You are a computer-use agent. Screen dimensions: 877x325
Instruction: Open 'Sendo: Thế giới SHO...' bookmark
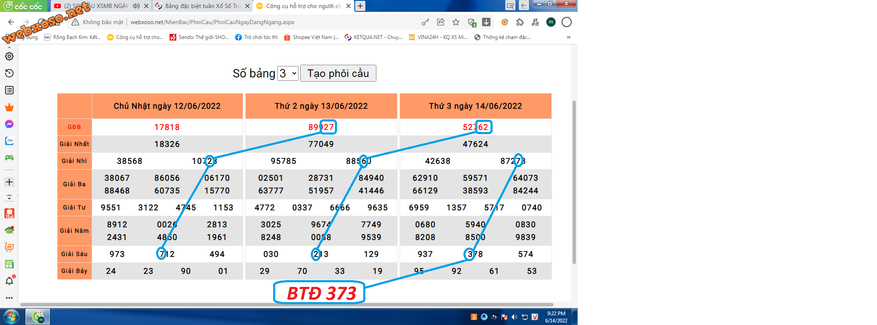199,37
